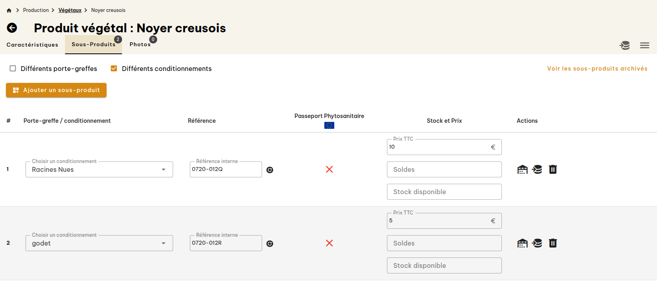The image size is (657, 285).
Task: Open the warehouse icon for Racines Nues row
Action: (x=522, y=169)
